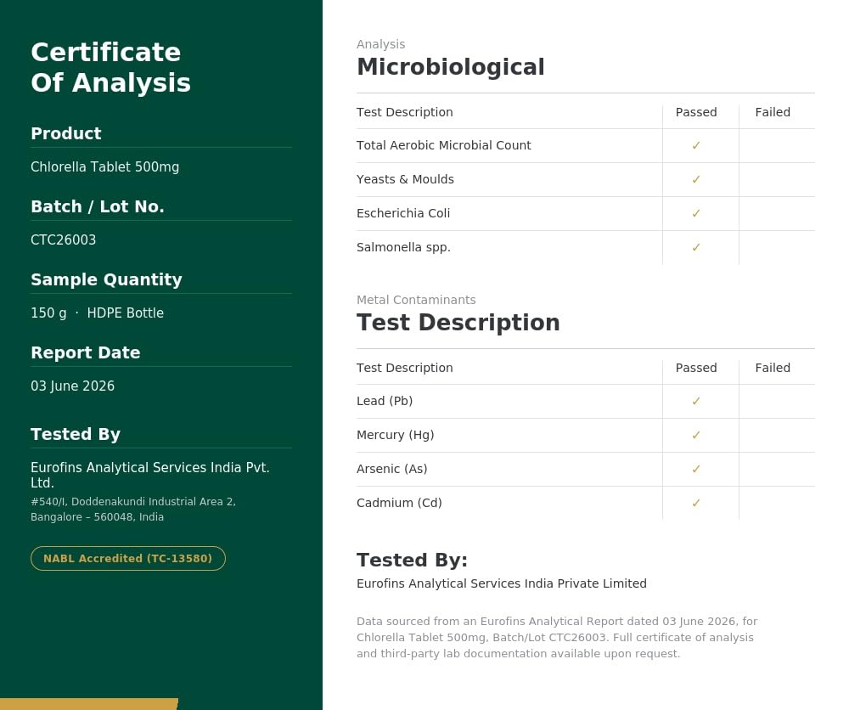Click Failed column header in Metal Contaminants table
The image size is (849, 710).
pos(773,368)
